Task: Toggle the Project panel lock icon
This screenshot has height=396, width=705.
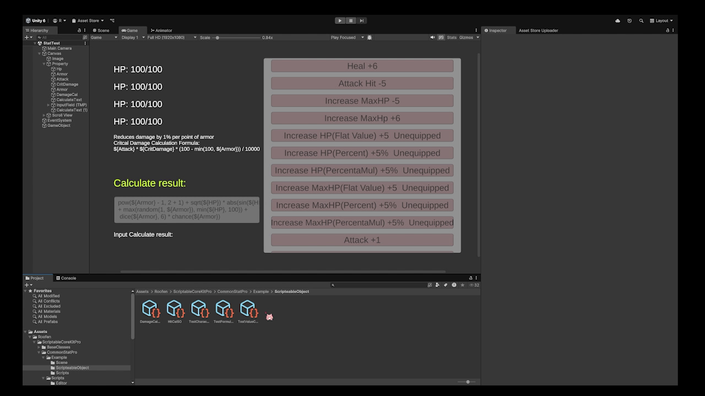Action: [471, 278]
